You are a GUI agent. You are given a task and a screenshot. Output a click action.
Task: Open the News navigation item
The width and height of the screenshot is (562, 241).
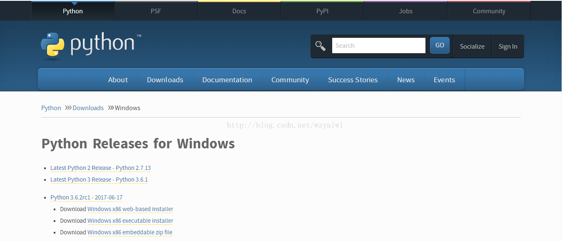[x=406, y=80]
